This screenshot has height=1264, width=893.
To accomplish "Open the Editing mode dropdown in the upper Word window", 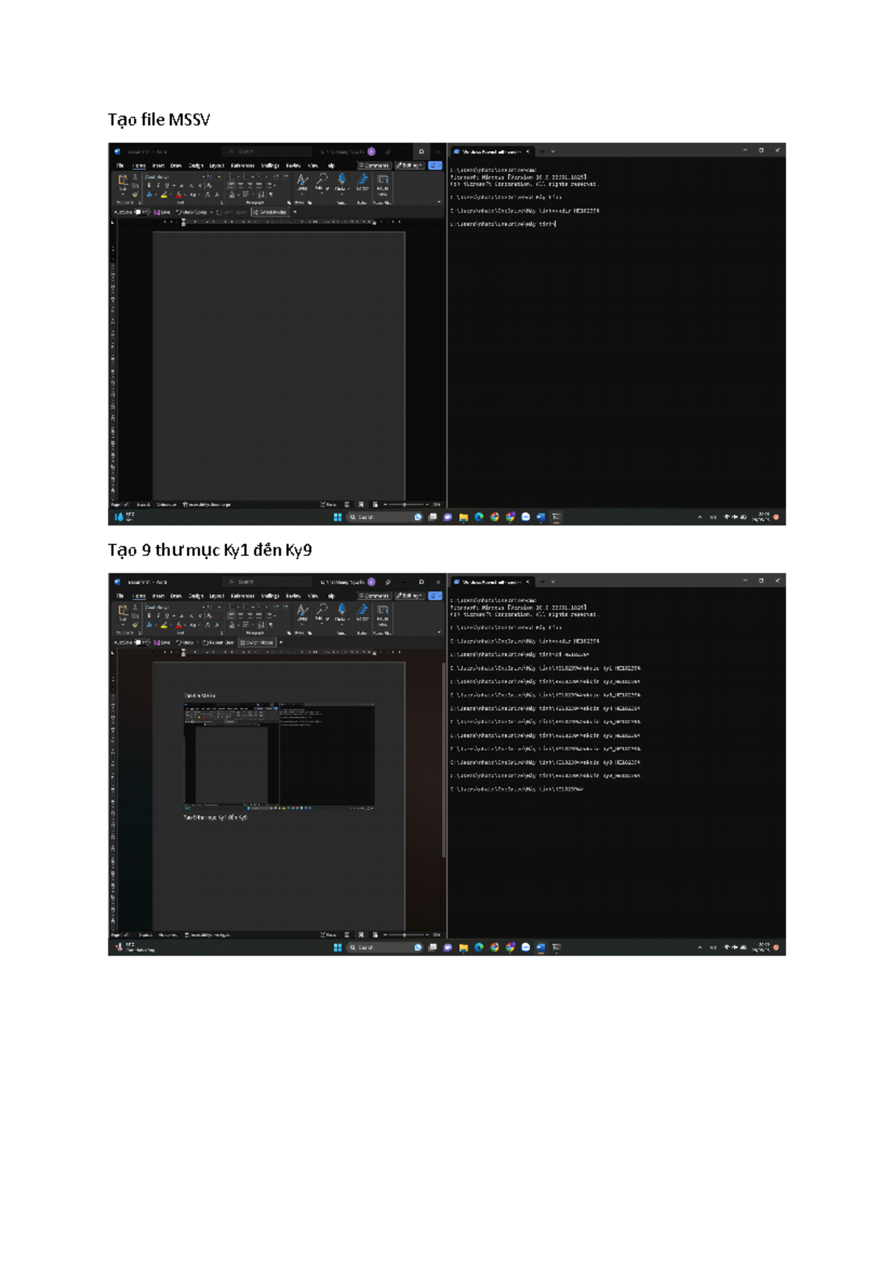I will pos(409,165).
